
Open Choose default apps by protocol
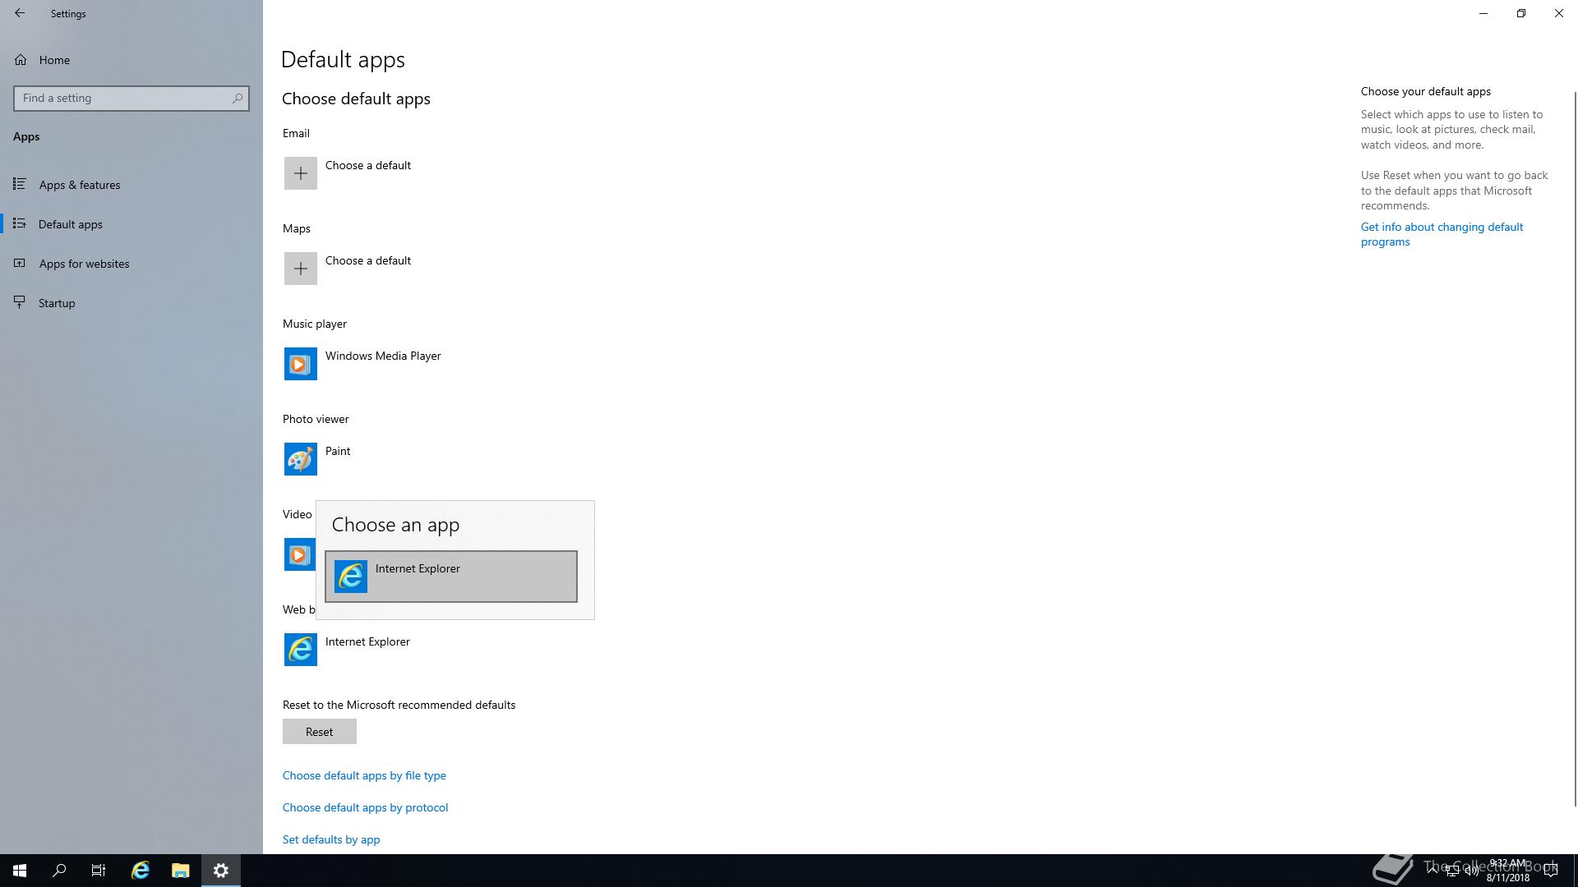click(366, 807)
